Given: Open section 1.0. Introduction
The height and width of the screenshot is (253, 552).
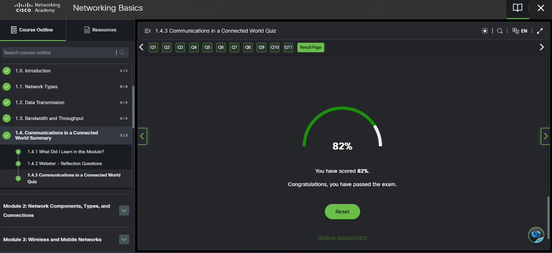Looking at the screenshot, I should 67,71.
